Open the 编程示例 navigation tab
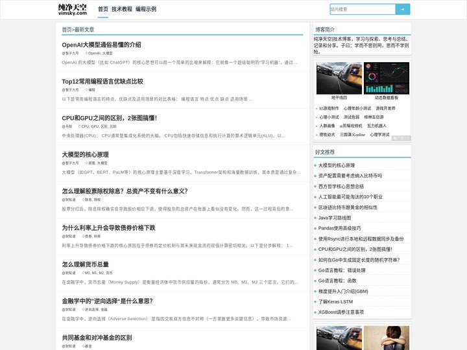Viewport: 467px width, 350px height. [x=146, y=9]
